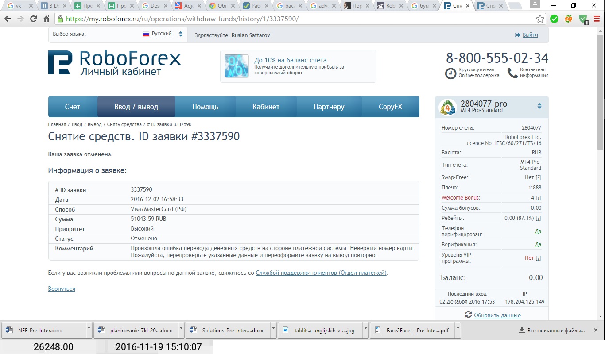The image size is (605, 354).
Task: Close the active Сня browser tab
Action: point(467,6)
